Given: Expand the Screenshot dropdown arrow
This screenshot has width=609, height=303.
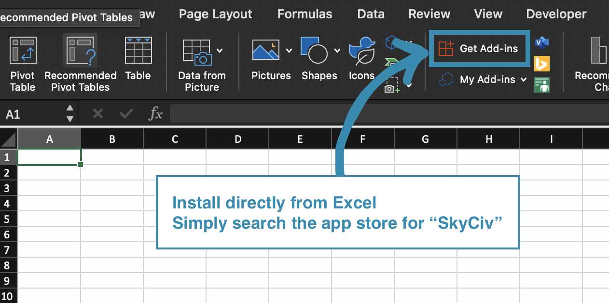Looking at the screenshot, I should (x=409, y=85).
